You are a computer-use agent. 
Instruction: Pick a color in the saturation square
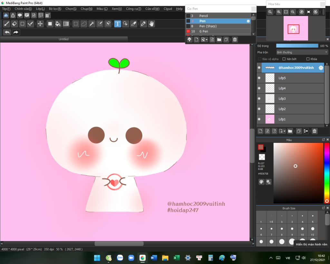click(x=298, y=173)
